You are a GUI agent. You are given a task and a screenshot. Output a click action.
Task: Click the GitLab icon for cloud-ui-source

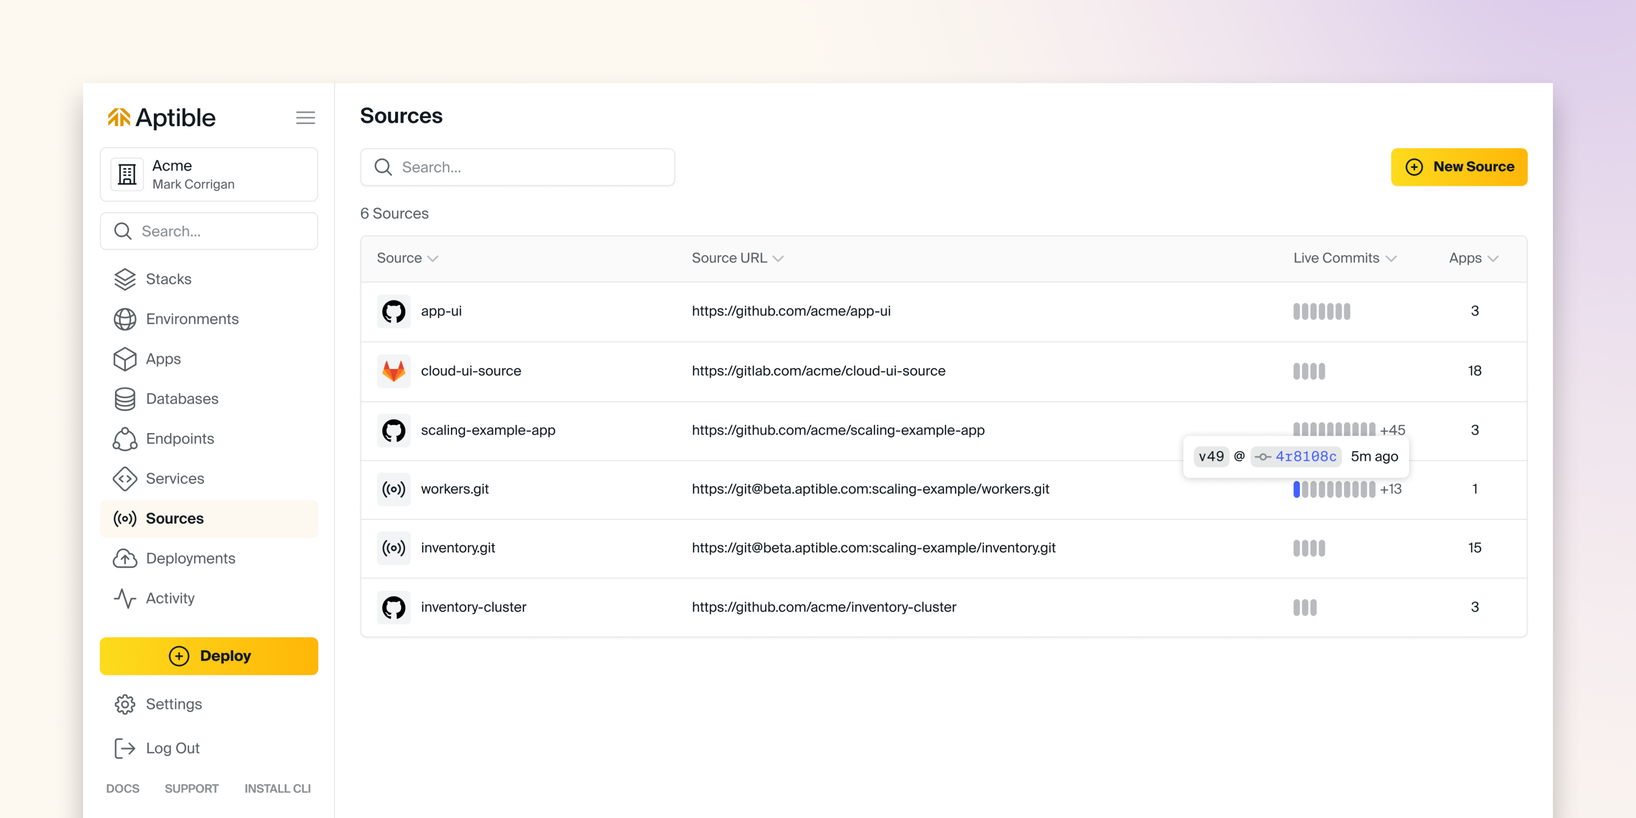pos(393,371)
